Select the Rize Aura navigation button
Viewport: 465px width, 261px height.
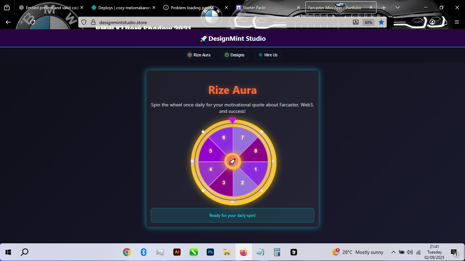click(x=199, y=55)
